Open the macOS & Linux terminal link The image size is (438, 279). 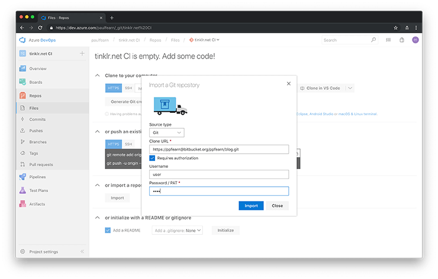[x=358, y=114]
